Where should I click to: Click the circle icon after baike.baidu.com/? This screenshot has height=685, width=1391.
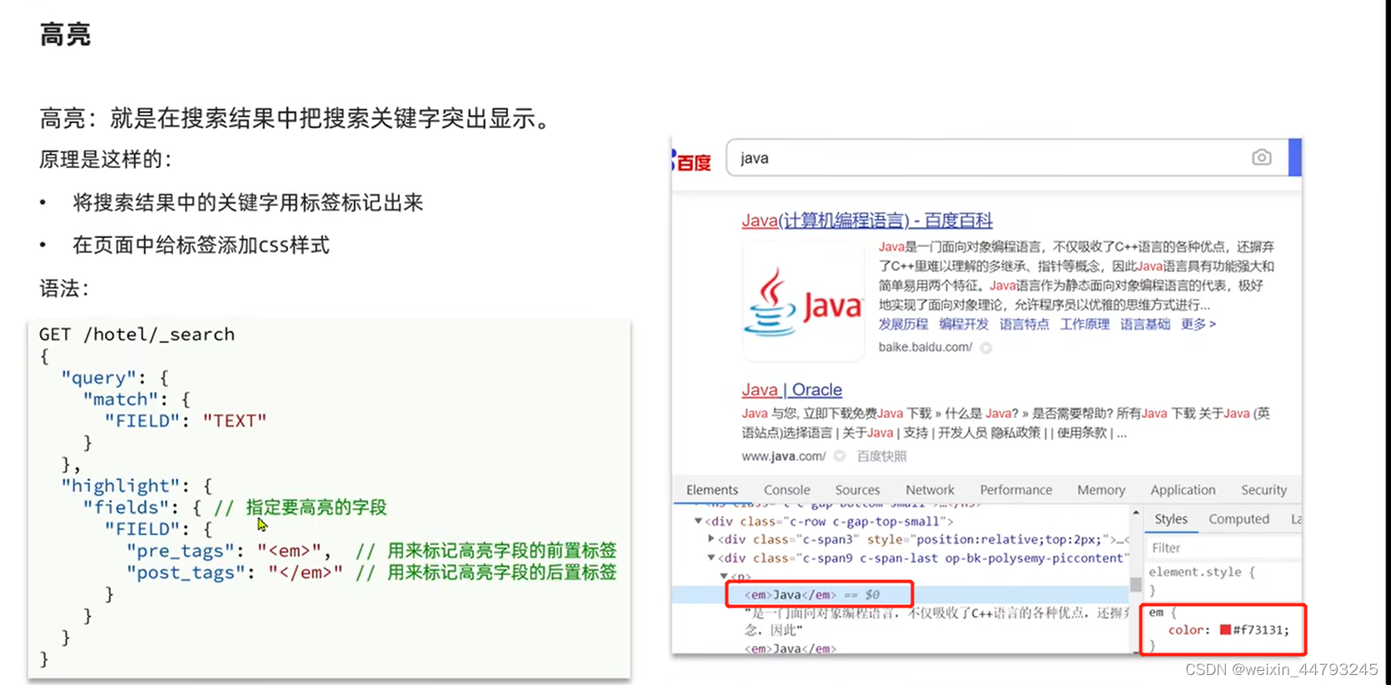pyautogui.click(x=986, y=348)
